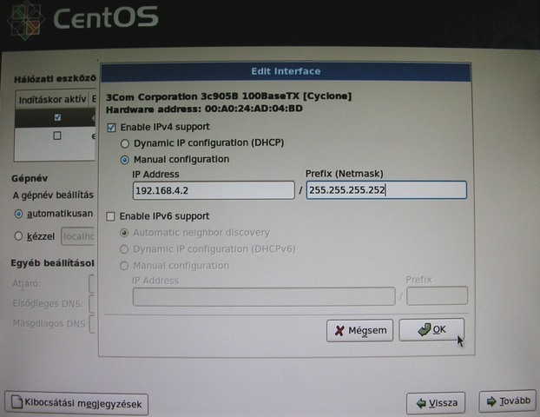Select Dynamic IP configuration (DHCP) option
The width and height of the screenshot is (540, 417).
tap(126, 142)
